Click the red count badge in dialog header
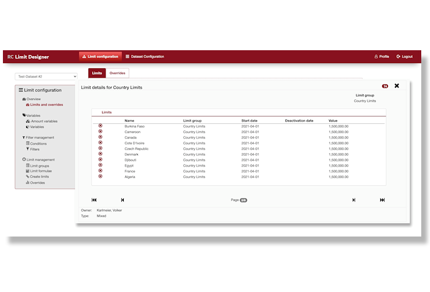 (x=385, y=86)
